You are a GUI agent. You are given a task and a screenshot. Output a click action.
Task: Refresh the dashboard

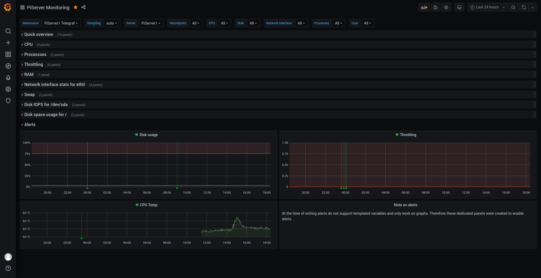524,7
